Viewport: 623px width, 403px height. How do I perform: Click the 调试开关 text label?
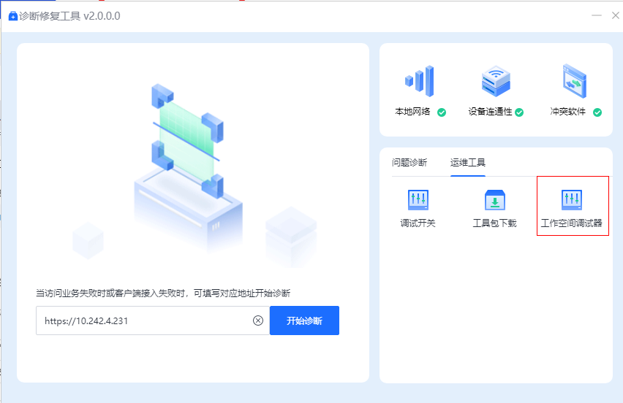coord(418,223)
